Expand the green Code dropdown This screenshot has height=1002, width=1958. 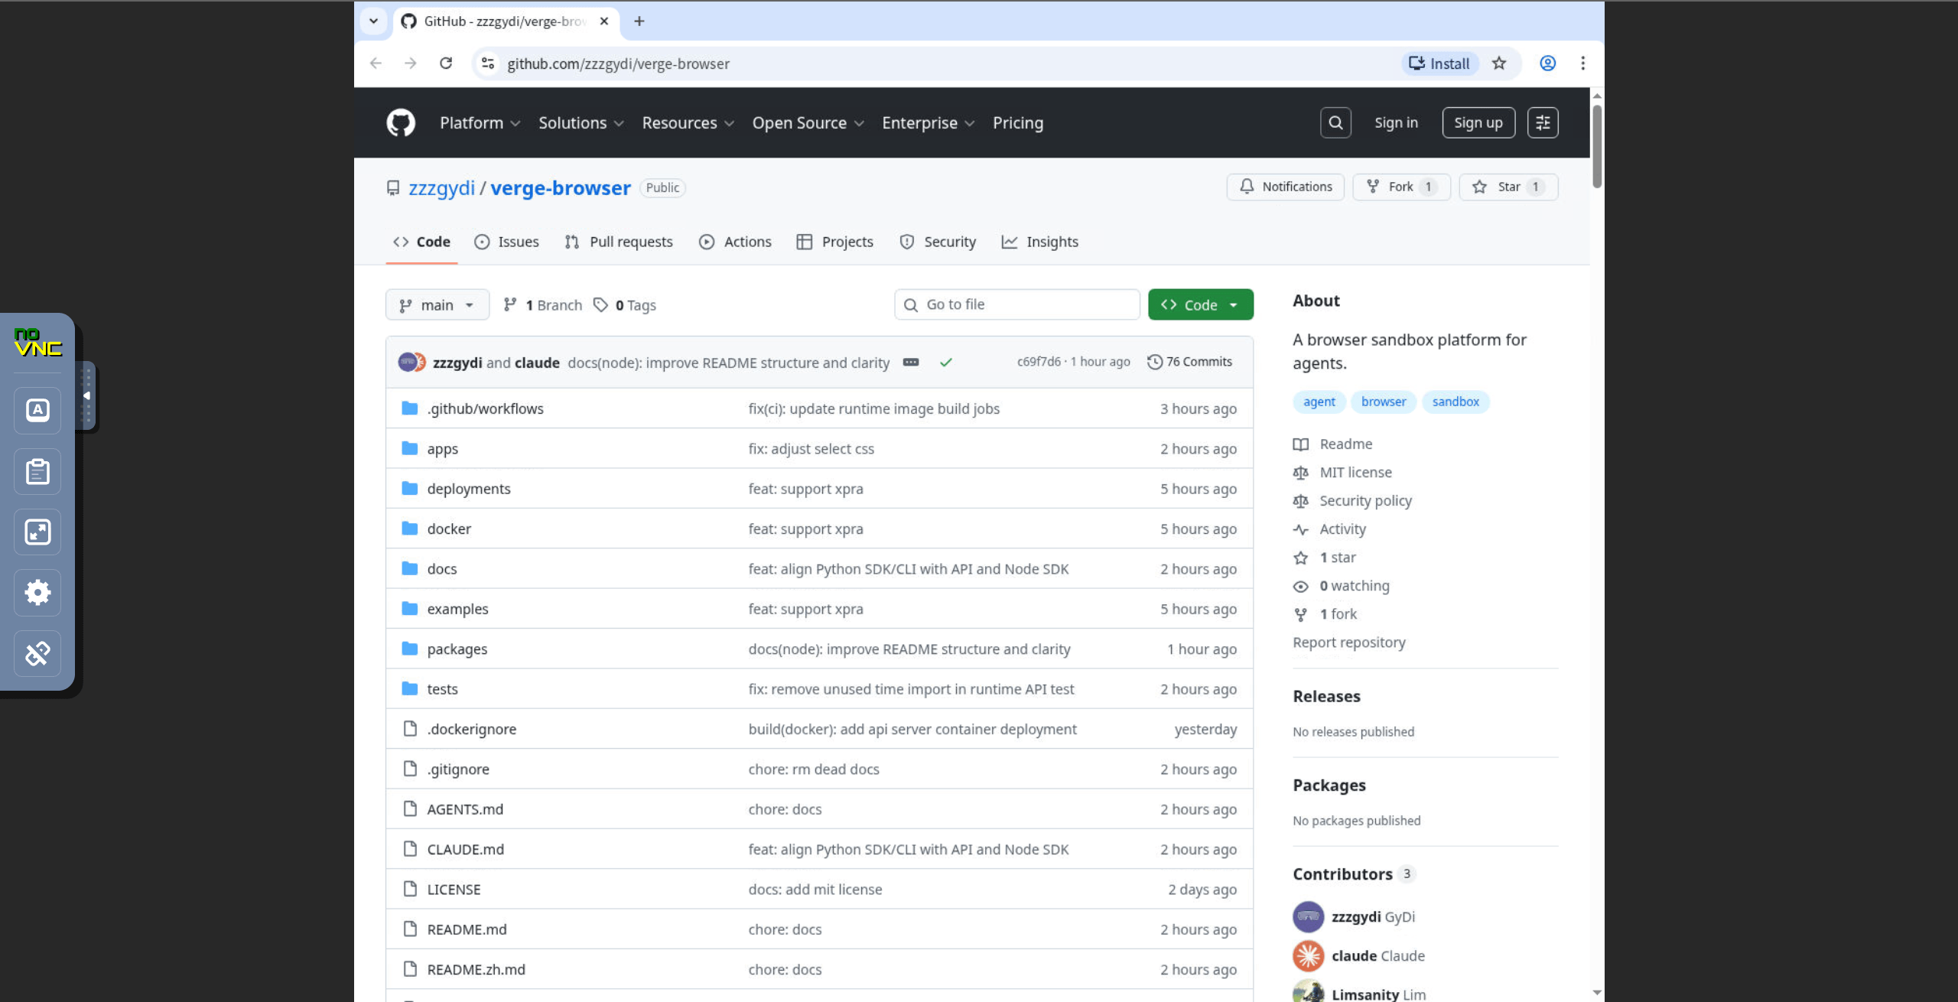click(1200, 305)
